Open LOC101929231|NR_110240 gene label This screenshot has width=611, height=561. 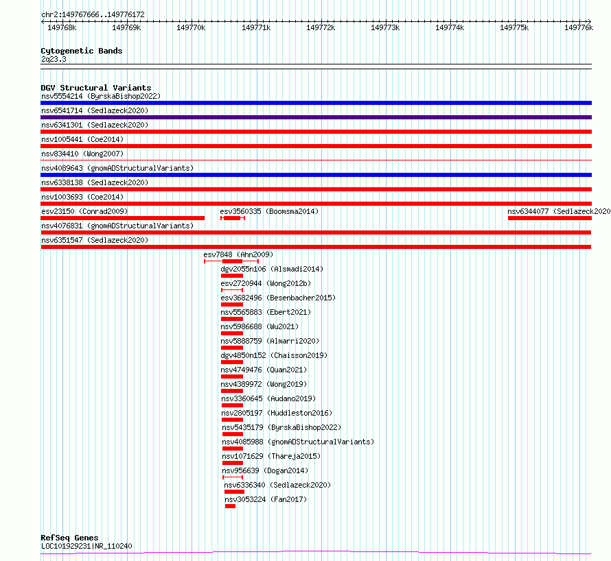tap(87, 546)
